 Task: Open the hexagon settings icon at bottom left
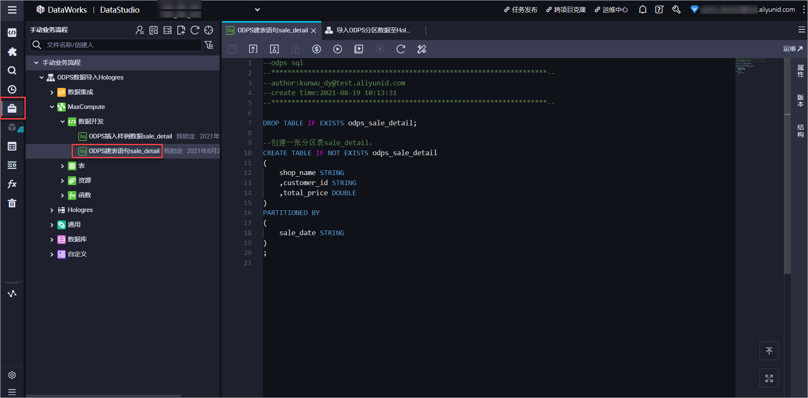(12, 375)
